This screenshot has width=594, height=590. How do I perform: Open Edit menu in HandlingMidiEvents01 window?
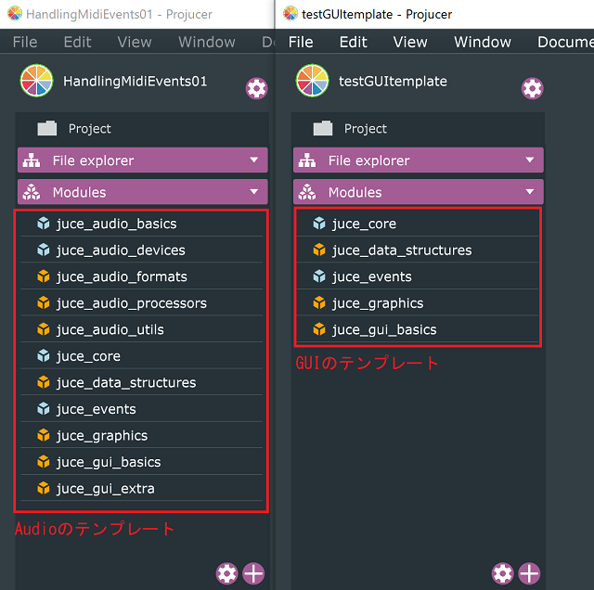pyautogui.click(x=77, y=42)
